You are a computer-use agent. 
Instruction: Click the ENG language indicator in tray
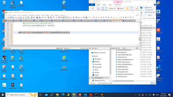[157, 95]
